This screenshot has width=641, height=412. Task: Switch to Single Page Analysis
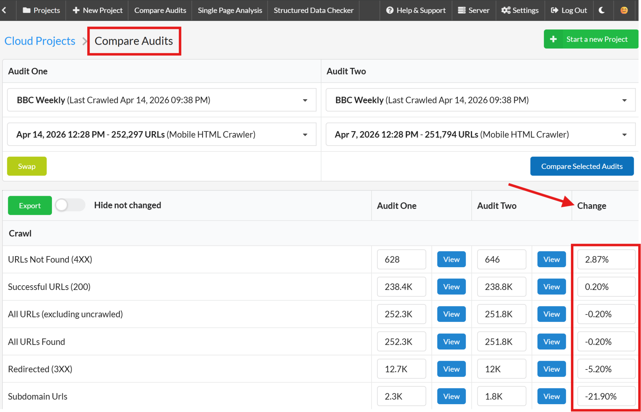[x=229, y=10]
